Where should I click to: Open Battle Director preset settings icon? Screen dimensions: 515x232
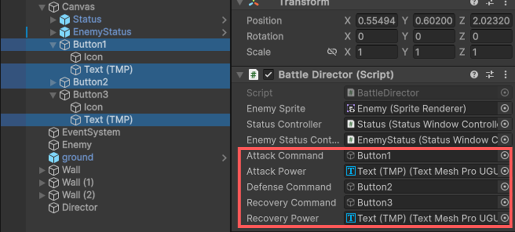pyautogui.click(x=490, y=75)
